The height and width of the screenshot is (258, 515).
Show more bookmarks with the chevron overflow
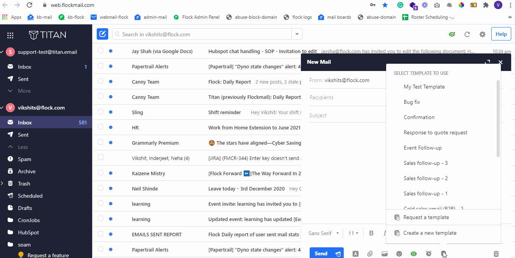[510, 17]
